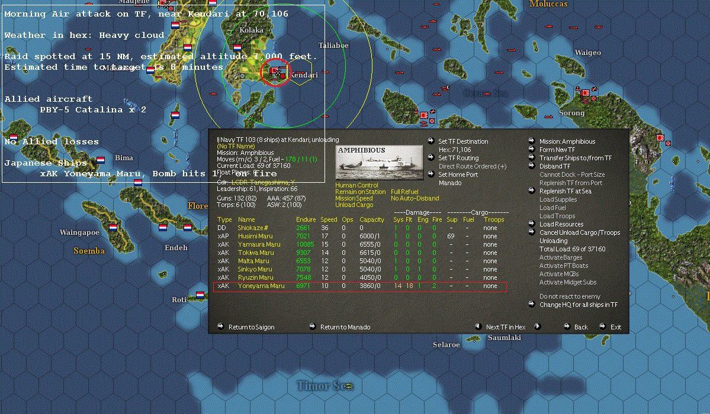Open ship details for Tokiwa Maru
The width and height of the screenshot is (710, 414).
tap(256, 253)
